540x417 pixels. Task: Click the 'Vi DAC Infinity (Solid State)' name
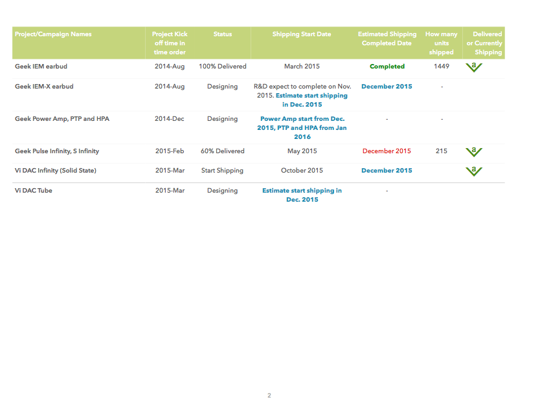point(56,170)
